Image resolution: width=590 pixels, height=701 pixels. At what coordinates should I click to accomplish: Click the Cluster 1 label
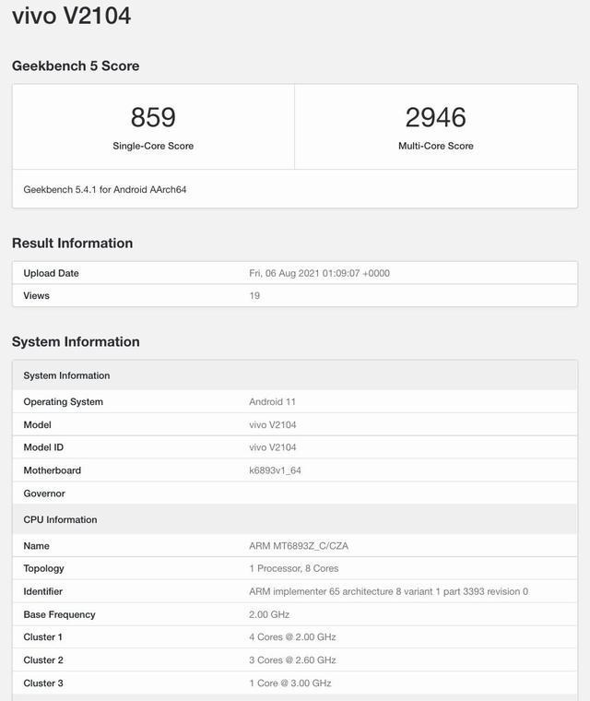click(x=43, y=637)
